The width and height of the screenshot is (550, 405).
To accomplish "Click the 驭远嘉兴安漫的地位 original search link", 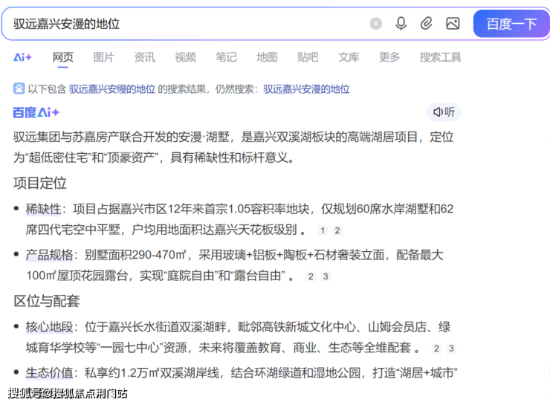I will [x=306, y=89].
